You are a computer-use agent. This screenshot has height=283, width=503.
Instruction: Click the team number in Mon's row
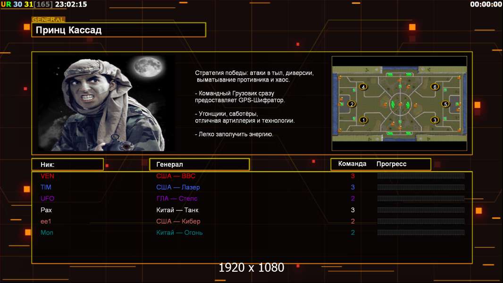point(352,233)
